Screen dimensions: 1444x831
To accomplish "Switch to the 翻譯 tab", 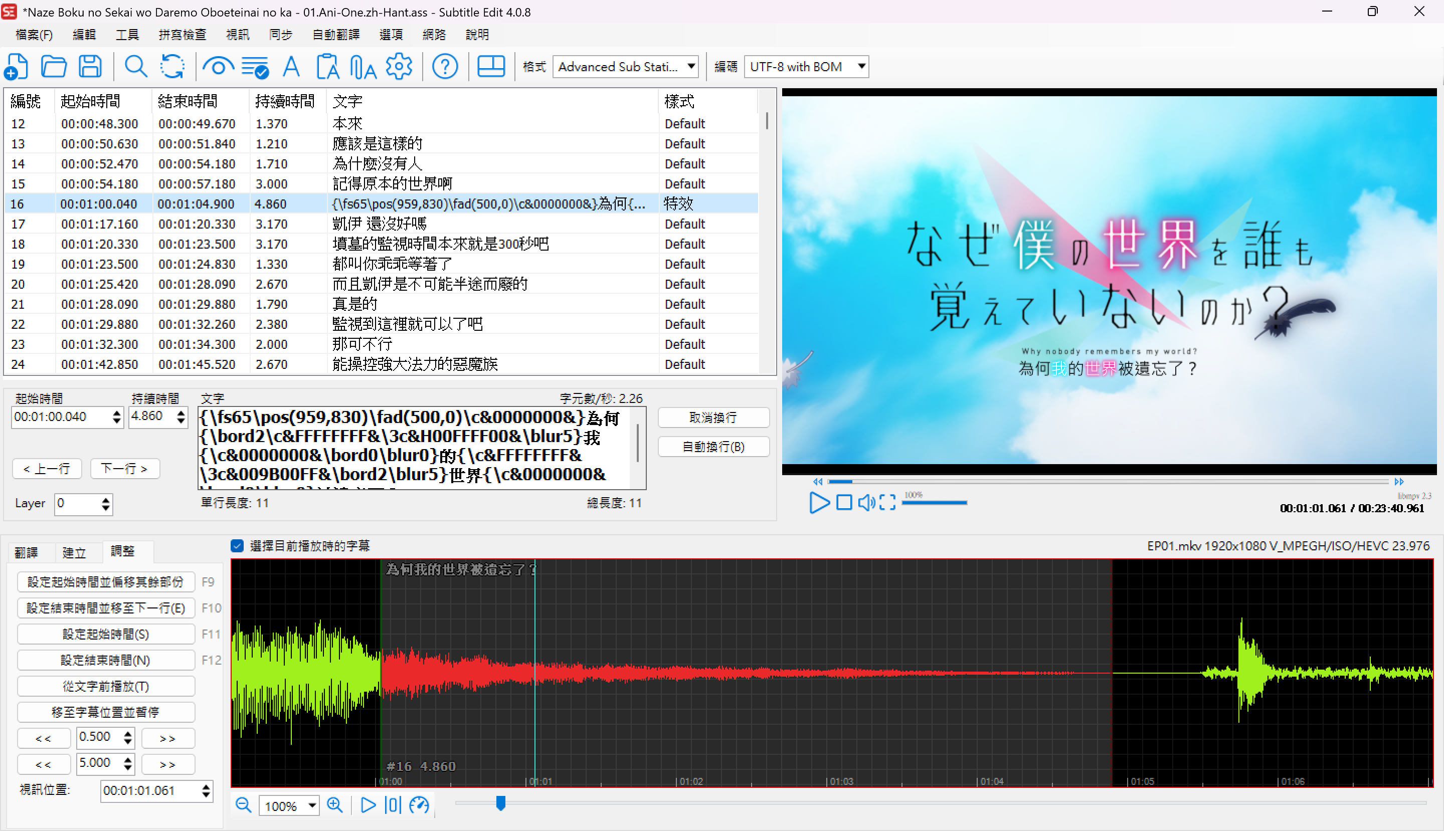I will [x=26, y=552].
